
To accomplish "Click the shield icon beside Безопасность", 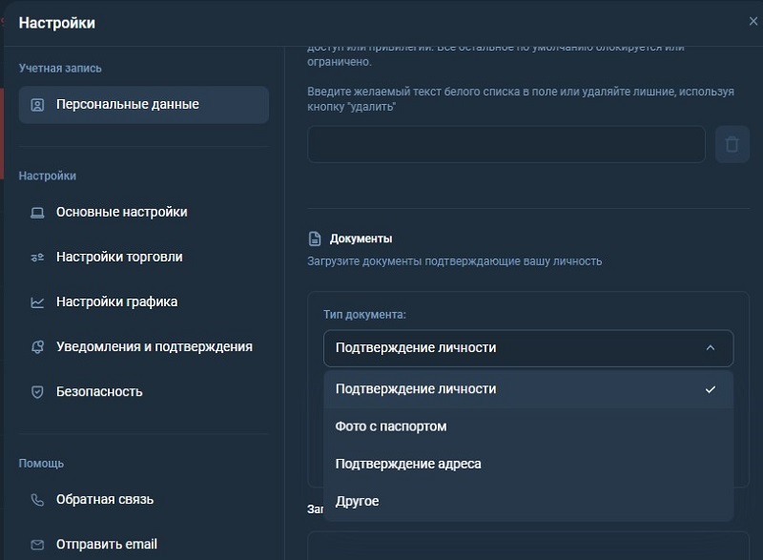I will pyautogui.click(x=36, y=391).
